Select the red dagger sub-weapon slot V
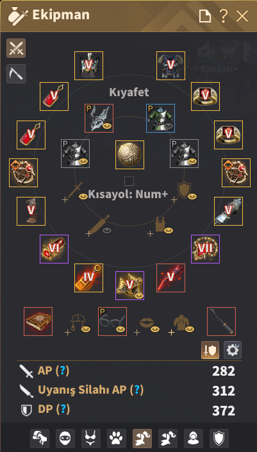257x452 pixels. 171,278
